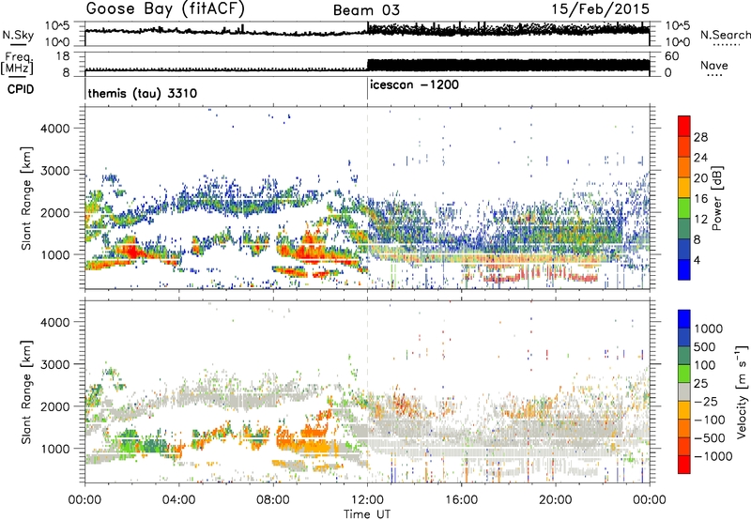Click the '28' tick on the power colorbar
The image size is (751, 520).
click(700, 137)
